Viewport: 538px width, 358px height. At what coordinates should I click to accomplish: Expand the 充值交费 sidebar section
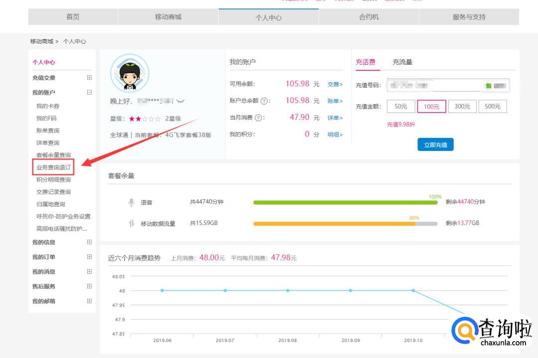[89, 78]
